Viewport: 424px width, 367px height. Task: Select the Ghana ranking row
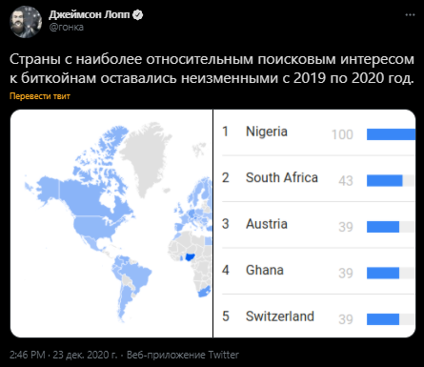tap(318, 271)
